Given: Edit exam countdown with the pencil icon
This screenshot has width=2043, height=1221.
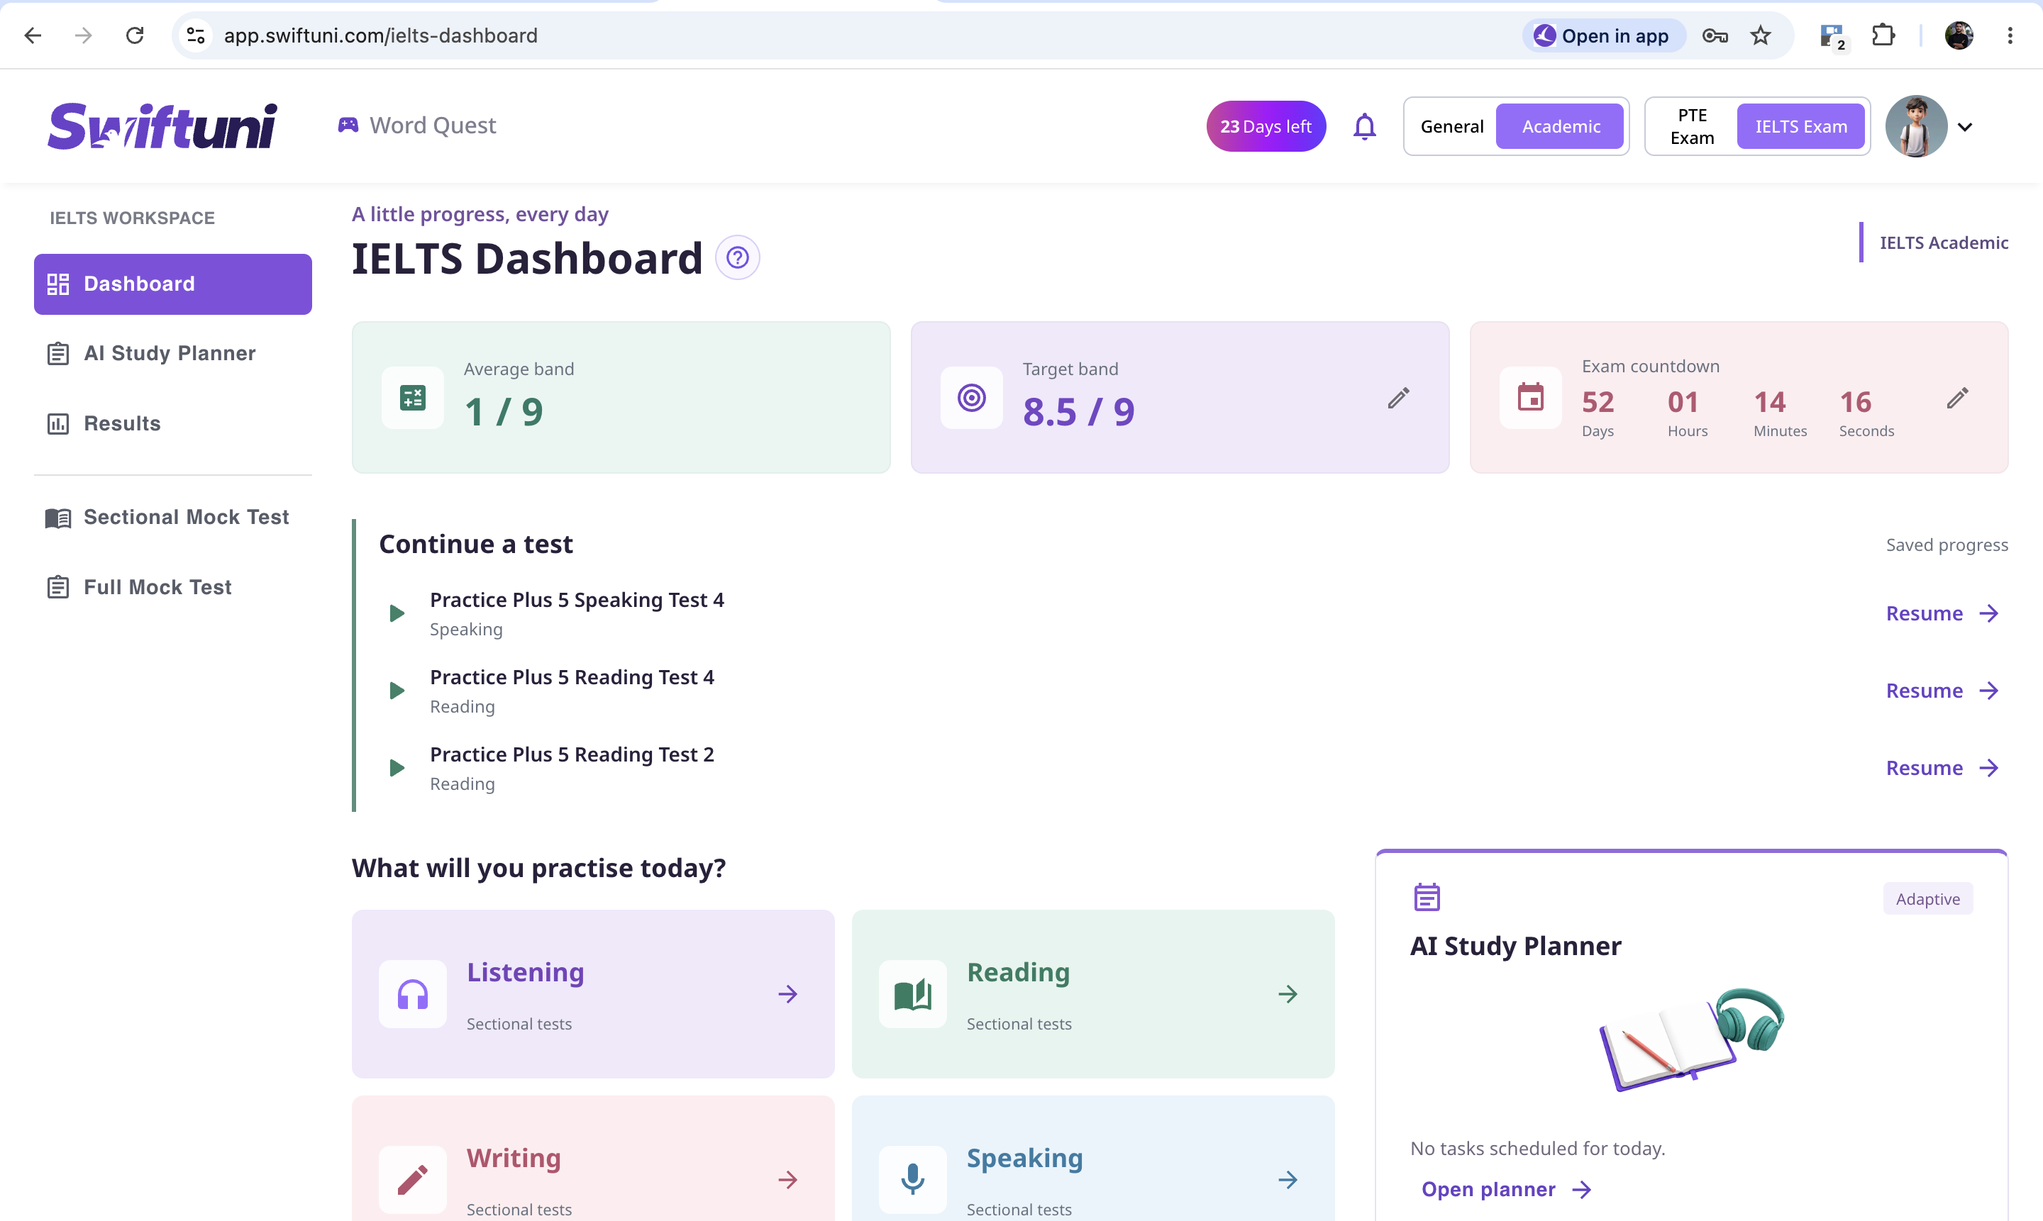Looking at the screenshot, I should click(x=1957, y=398).
